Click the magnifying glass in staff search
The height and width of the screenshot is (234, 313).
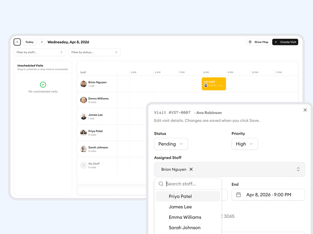coord(161,184)
